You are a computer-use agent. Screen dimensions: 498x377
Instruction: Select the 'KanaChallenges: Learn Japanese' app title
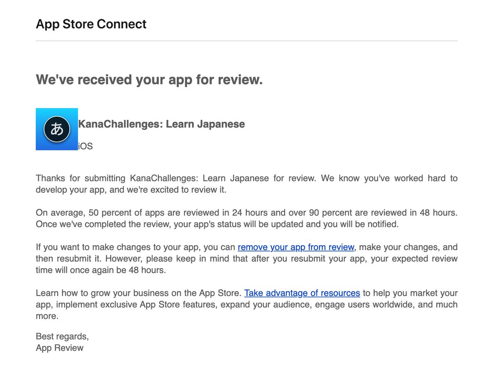coord(161,124)
